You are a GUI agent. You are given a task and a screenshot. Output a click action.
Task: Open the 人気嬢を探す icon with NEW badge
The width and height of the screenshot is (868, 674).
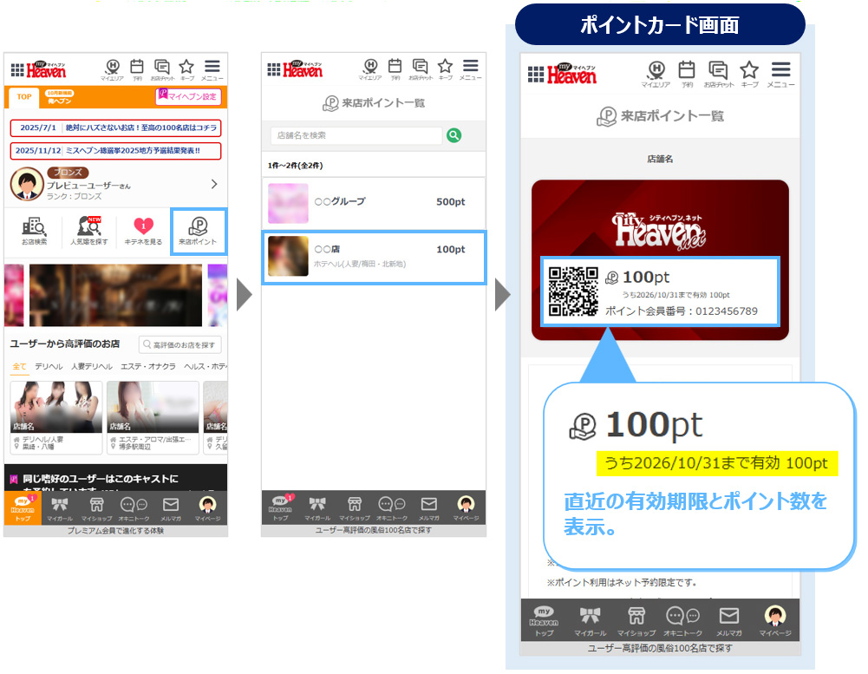89,231
